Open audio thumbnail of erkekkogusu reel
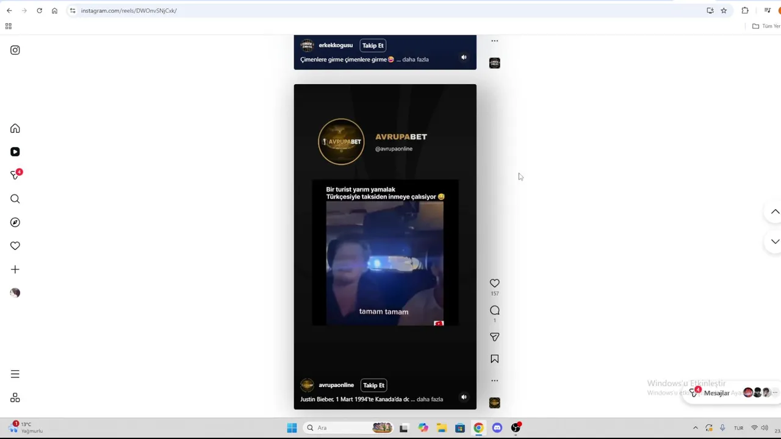 (495, 63)
